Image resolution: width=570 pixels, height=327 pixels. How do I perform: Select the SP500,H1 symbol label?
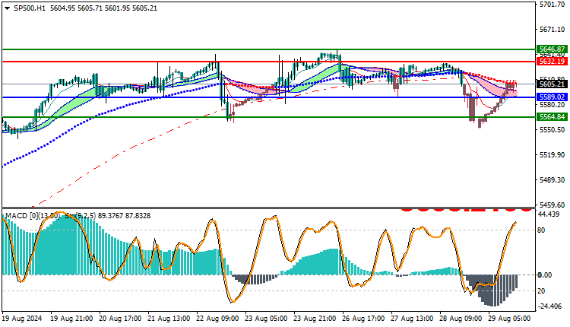(30, 8)
